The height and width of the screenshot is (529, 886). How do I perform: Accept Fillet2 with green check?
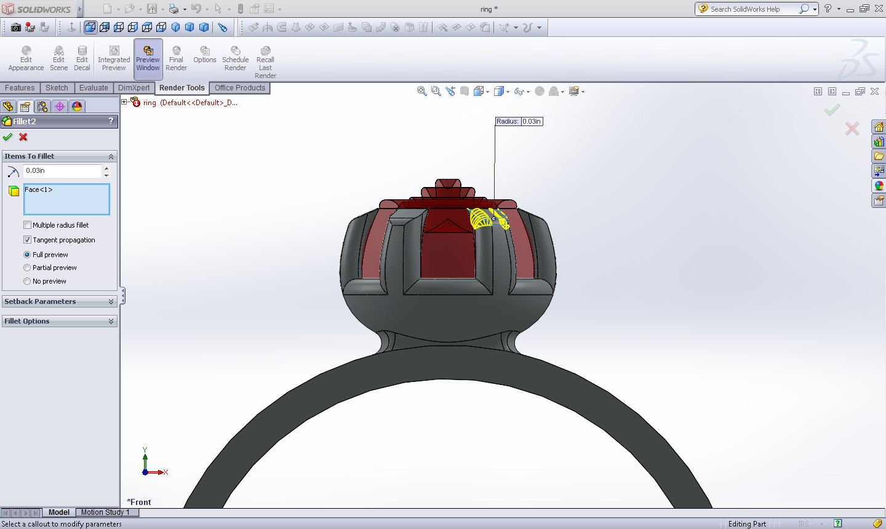7,137
